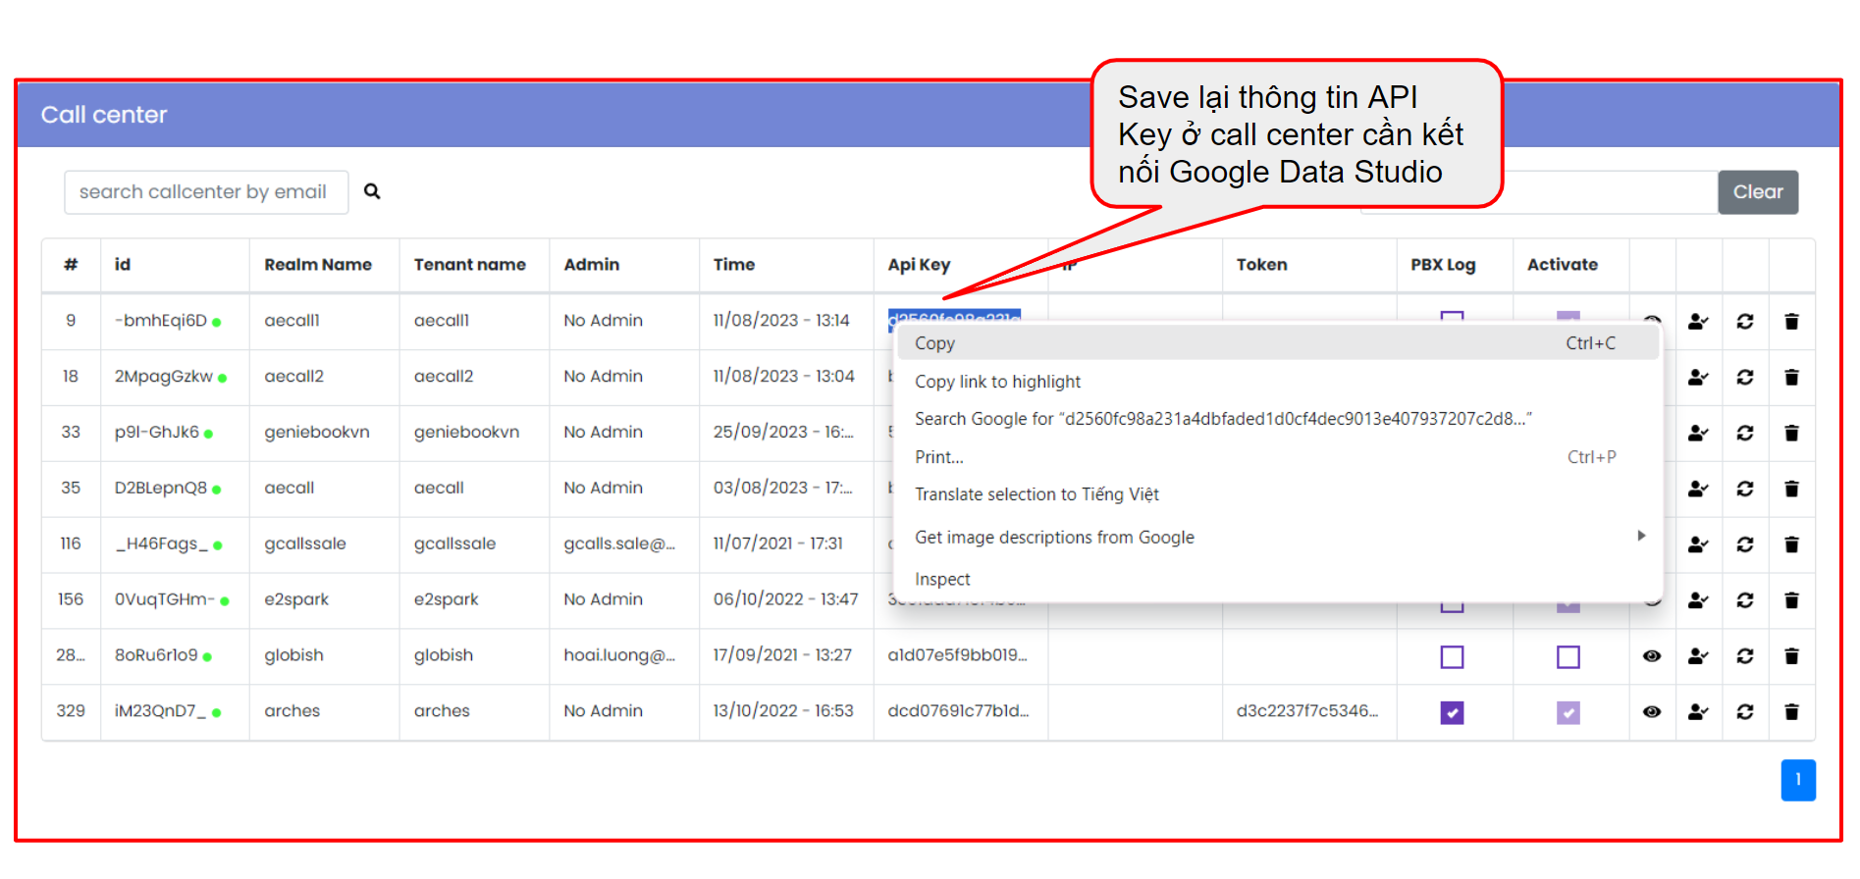Assign admin for geniebookvn row
The height and width of the screenshot is (879, 1860).
coord(1698,434)
